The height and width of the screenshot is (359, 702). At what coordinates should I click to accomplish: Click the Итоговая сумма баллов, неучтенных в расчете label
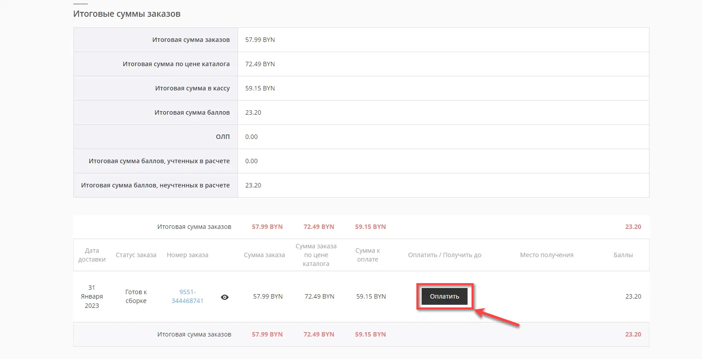155,185
